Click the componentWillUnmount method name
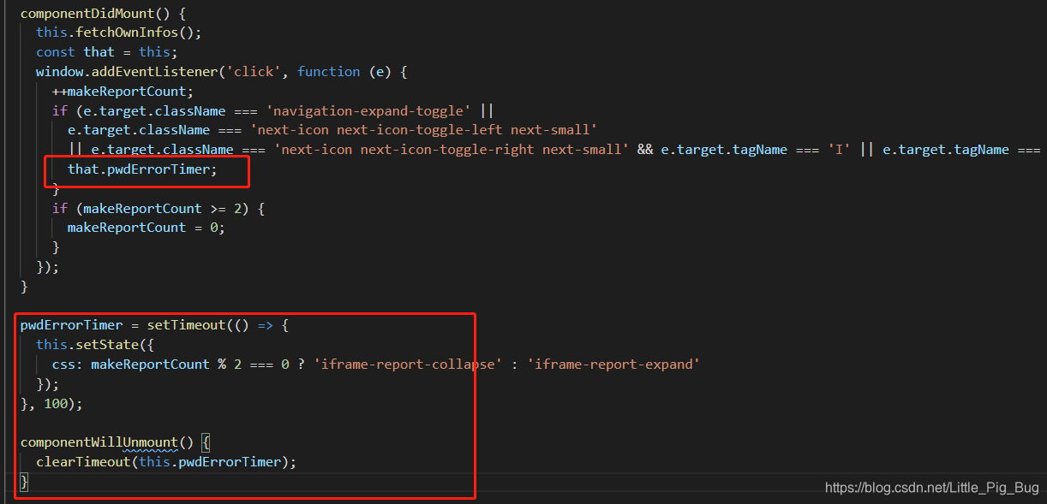 [x=99, y=442]
